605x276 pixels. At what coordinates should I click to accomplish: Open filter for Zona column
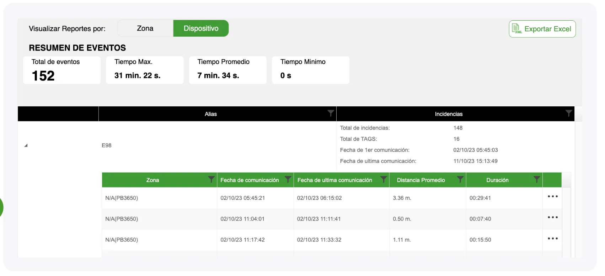211,180
